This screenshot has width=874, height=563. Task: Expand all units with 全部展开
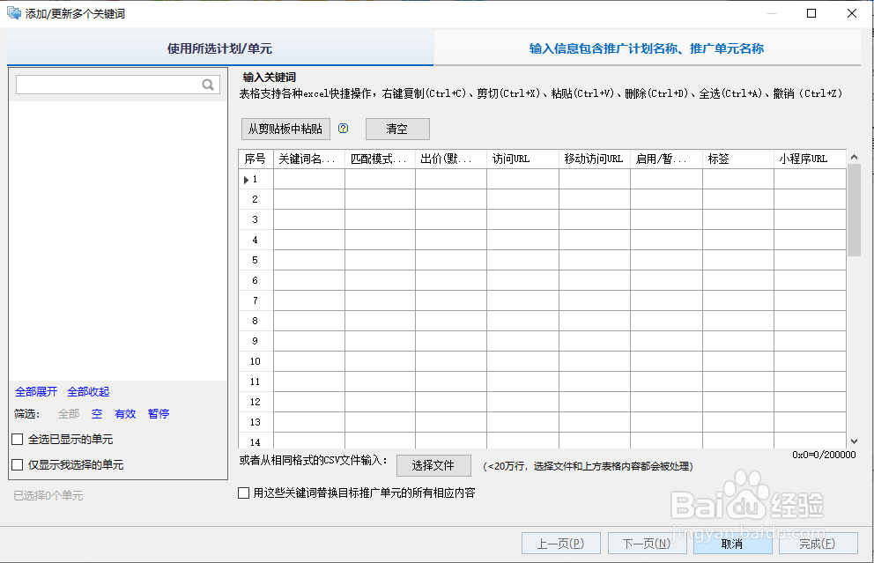pos(34,391)
